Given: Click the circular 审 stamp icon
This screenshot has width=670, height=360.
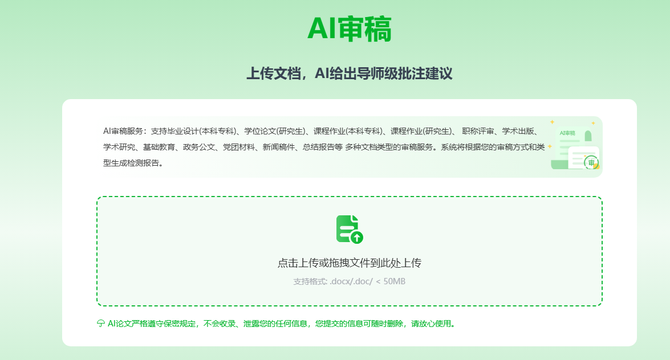Looking at the screenshot, I should point(591,163).
